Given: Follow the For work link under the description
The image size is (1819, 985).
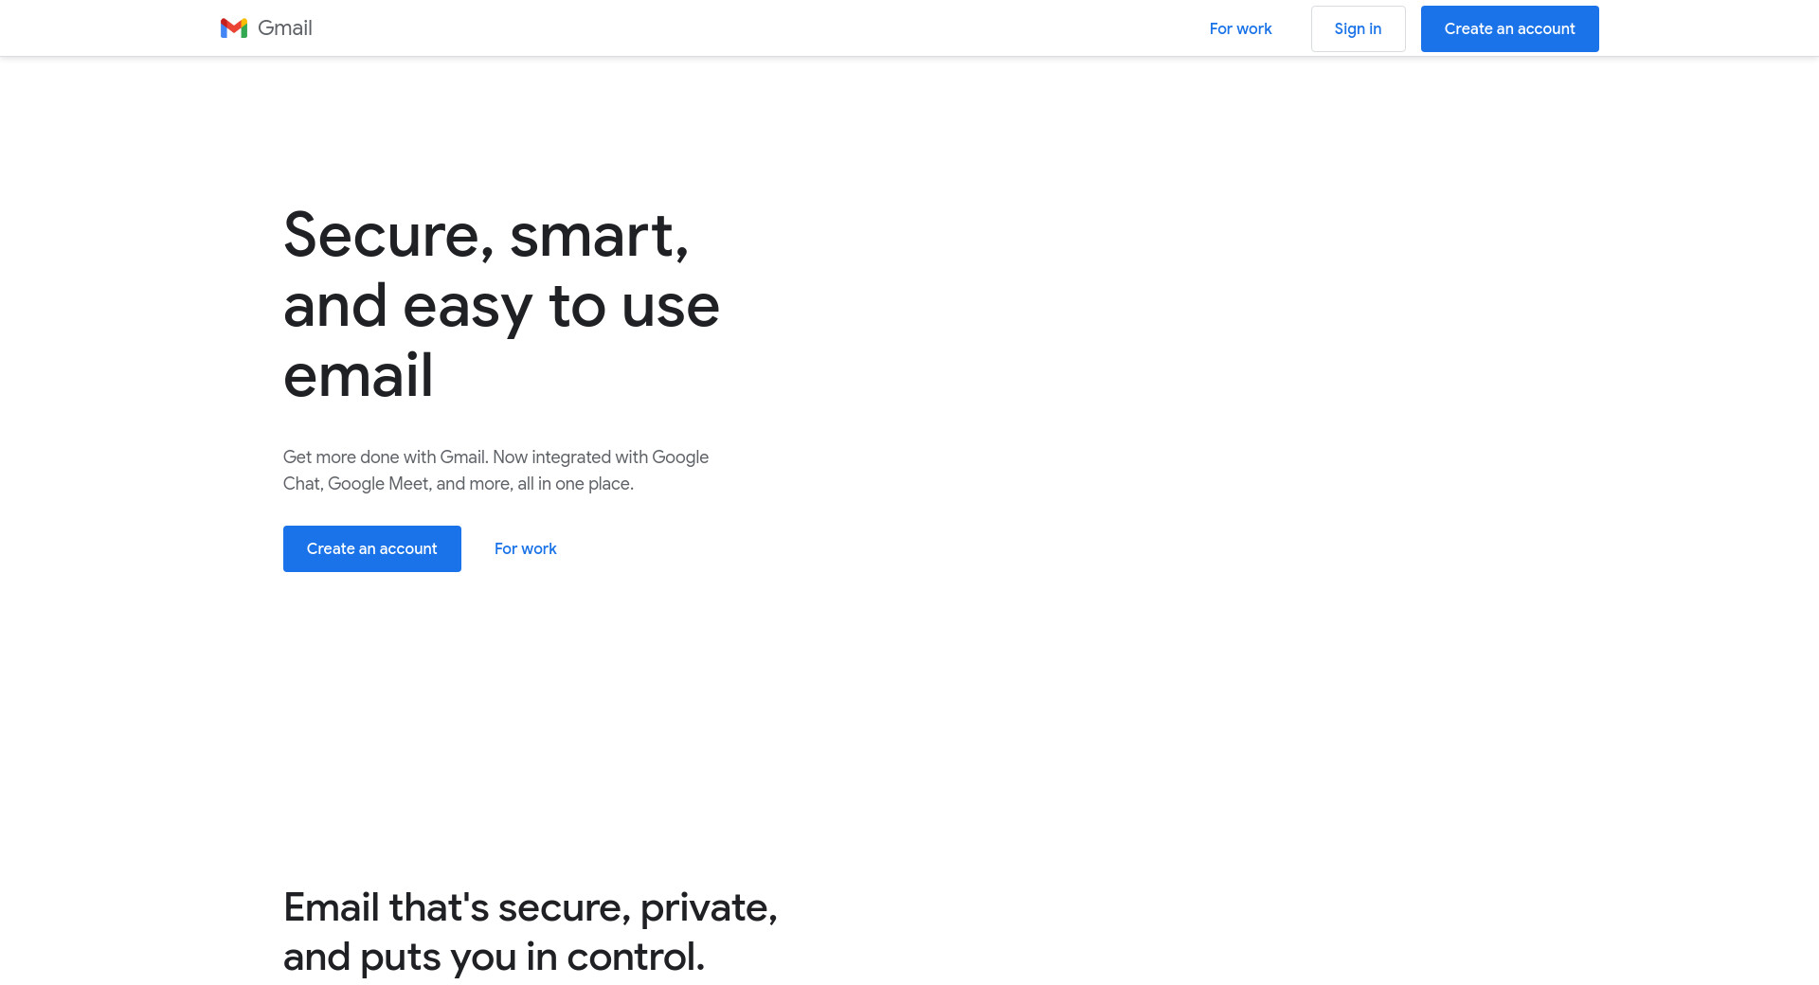Looking at the screenshot, I should click(x=525, y=548).
